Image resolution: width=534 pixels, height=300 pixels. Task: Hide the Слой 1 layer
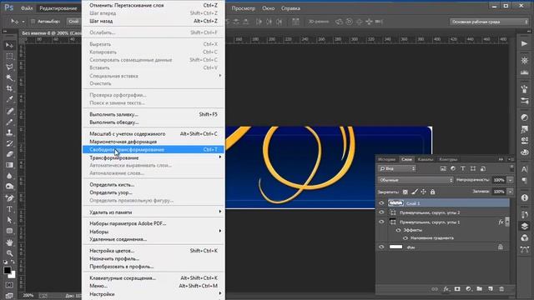[381, 203]
